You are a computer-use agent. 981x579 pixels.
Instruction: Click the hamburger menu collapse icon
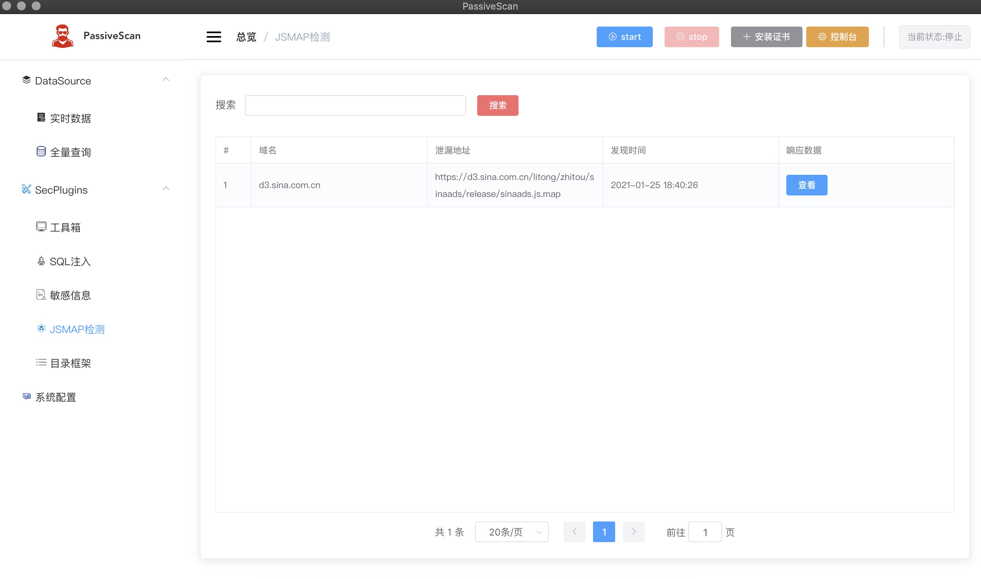click(214, 37)
